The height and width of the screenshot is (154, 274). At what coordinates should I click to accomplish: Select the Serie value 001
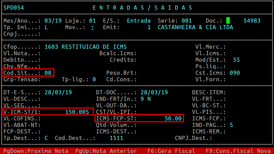[187, 21]
